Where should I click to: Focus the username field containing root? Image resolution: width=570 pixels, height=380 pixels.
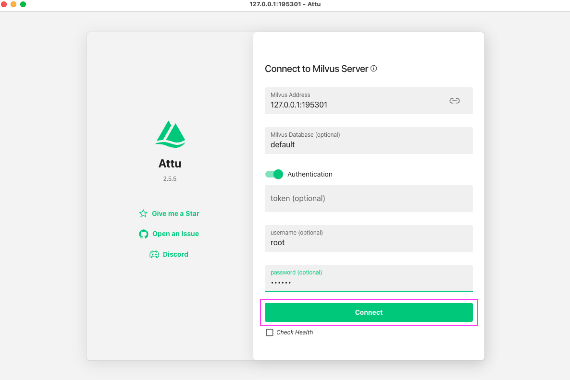click(369, 238)
